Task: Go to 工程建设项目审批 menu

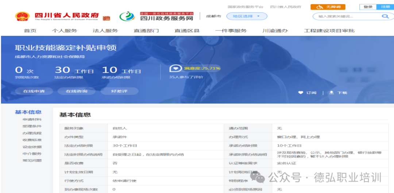Action: (329, 31)
